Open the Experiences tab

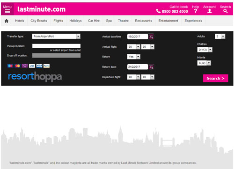(193, 21)
